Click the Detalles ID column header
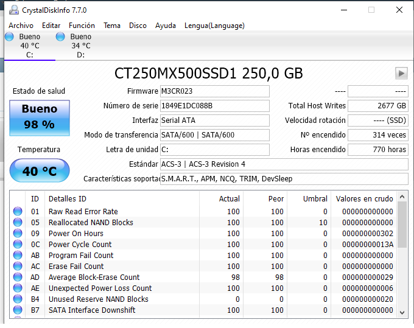The image size is (414, 328). point(122,199)
